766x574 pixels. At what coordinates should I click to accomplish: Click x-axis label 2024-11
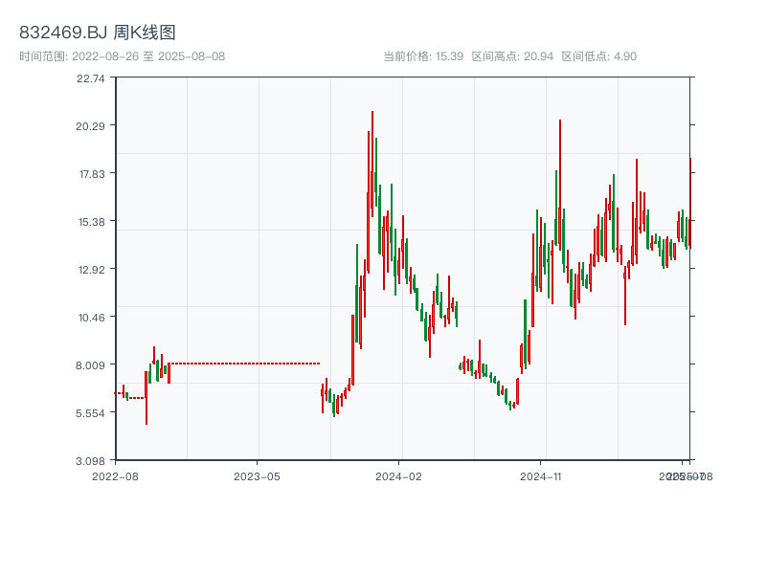pos(541,476)
